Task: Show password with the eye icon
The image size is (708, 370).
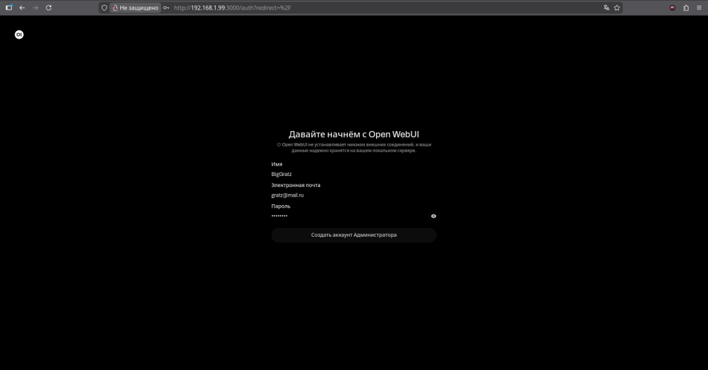Action: (x=434, y=216)
